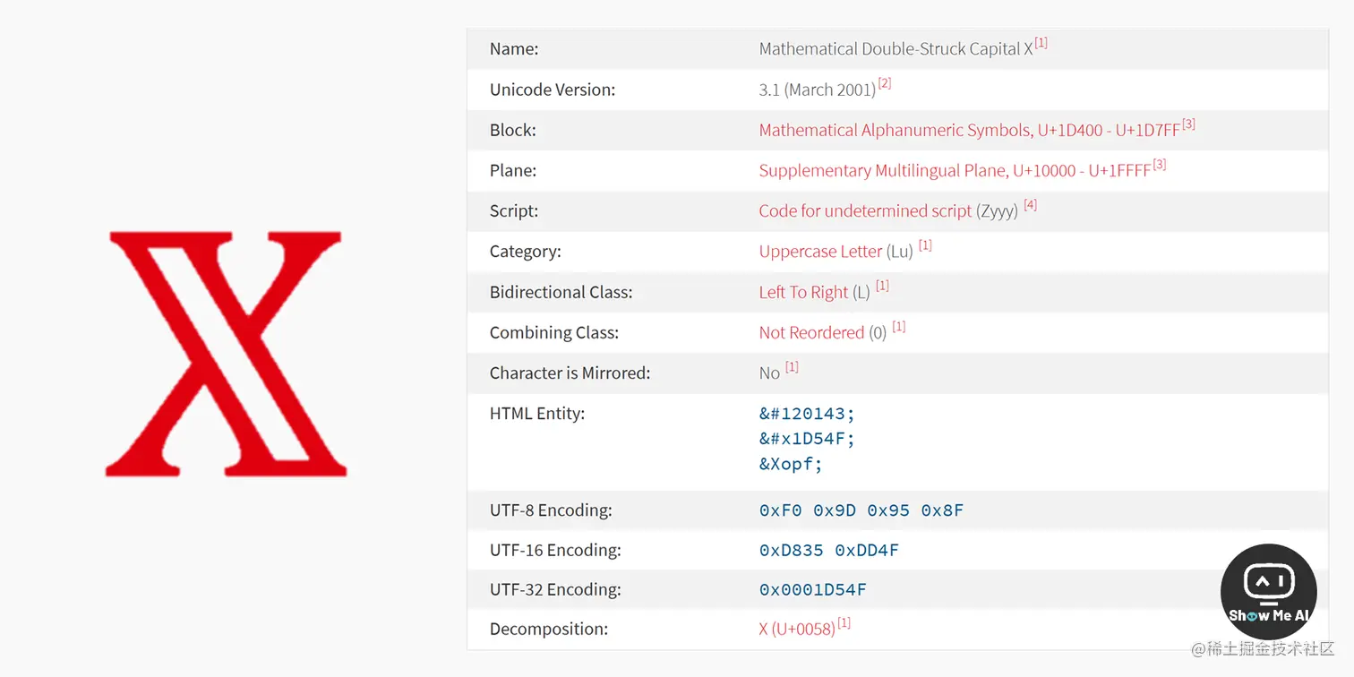Viewport: 1354px width, 677px height.
Task: Click footnote [1] beside Category value
Action: tap(925, 245)
